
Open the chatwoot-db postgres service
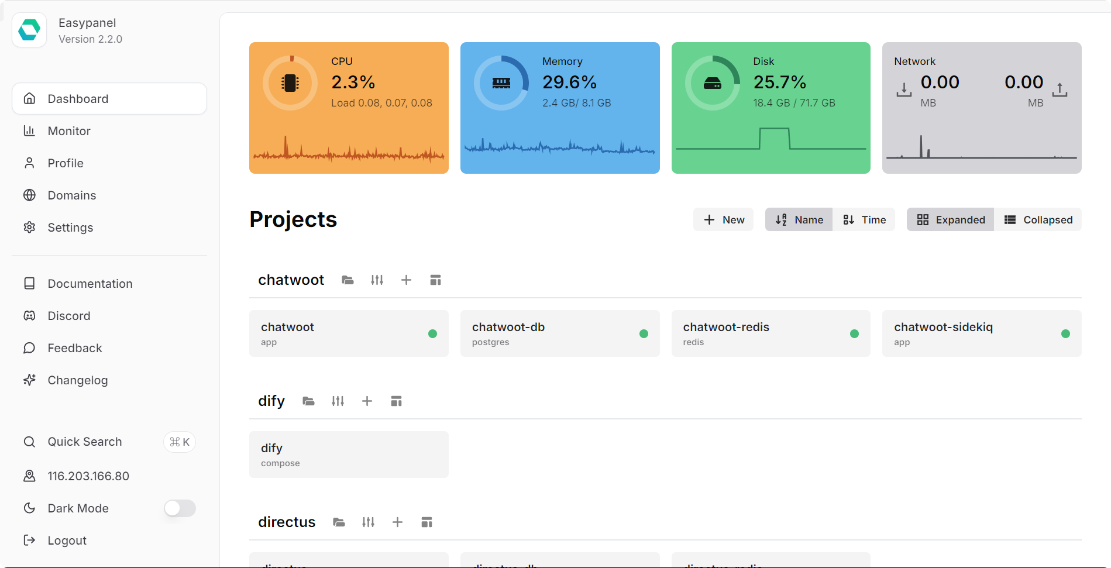(x=560, y=333)
